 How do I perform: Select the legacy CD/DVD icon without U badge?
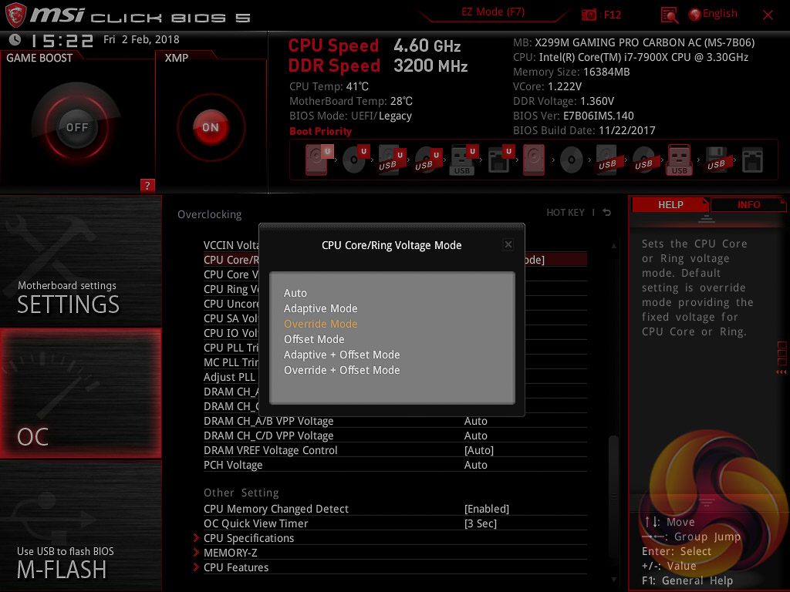572,160
